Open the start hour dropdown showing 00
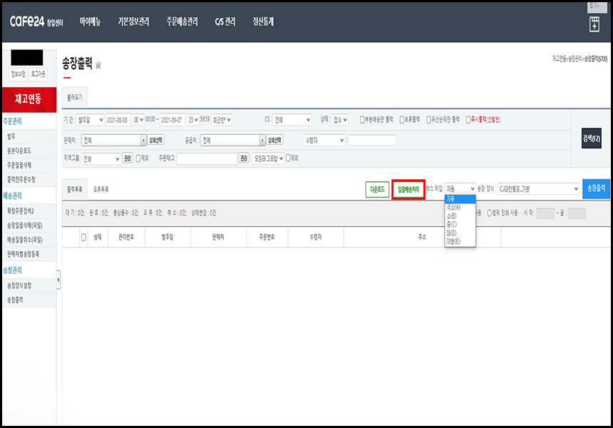The height and width of the screenshot is (428, 613). 138,120
